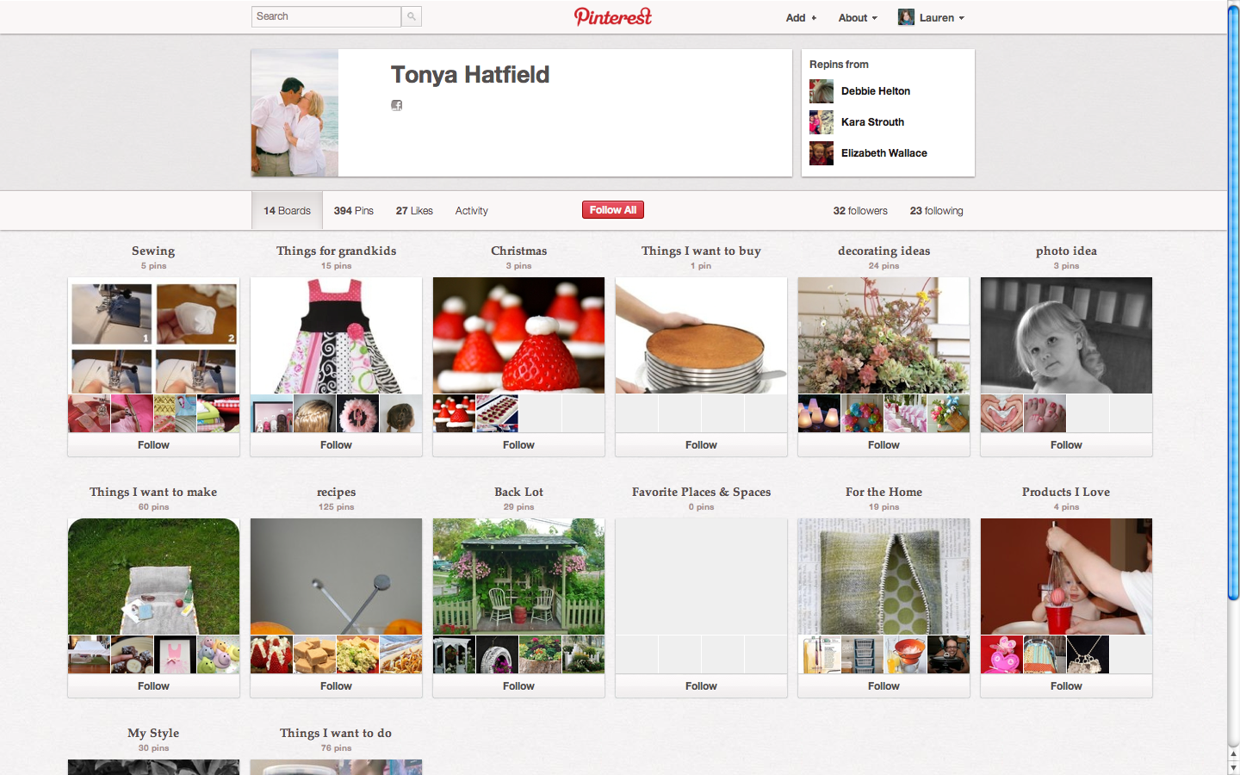The image size is (1240, 775).
Task: Open the cake slicer cover image
Action: [701, 336]
